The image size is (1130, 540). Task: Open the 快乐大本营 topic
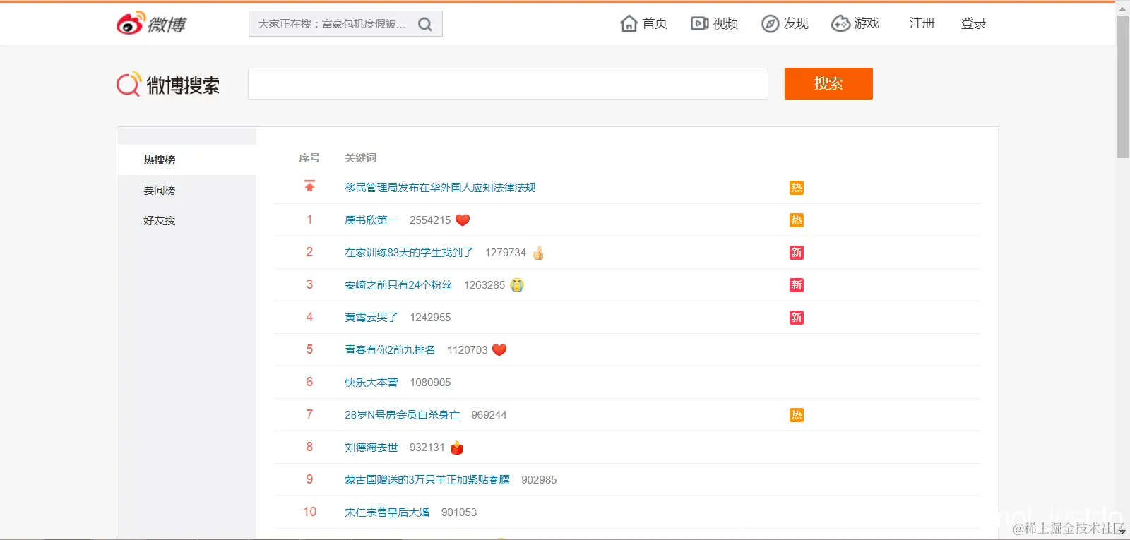(371, 383)
